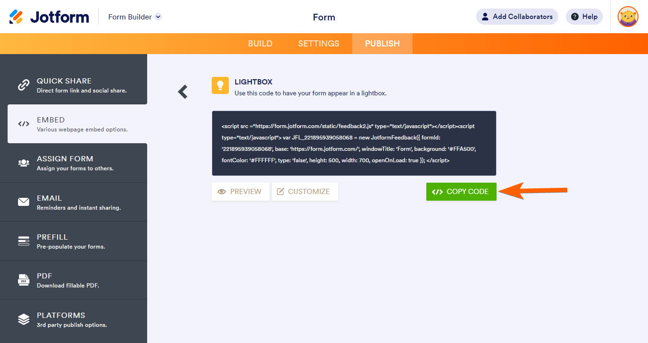The width and height of the screenshot is (648, 343).
Task: Open the Help menu
Action: (x=584, y=17)
